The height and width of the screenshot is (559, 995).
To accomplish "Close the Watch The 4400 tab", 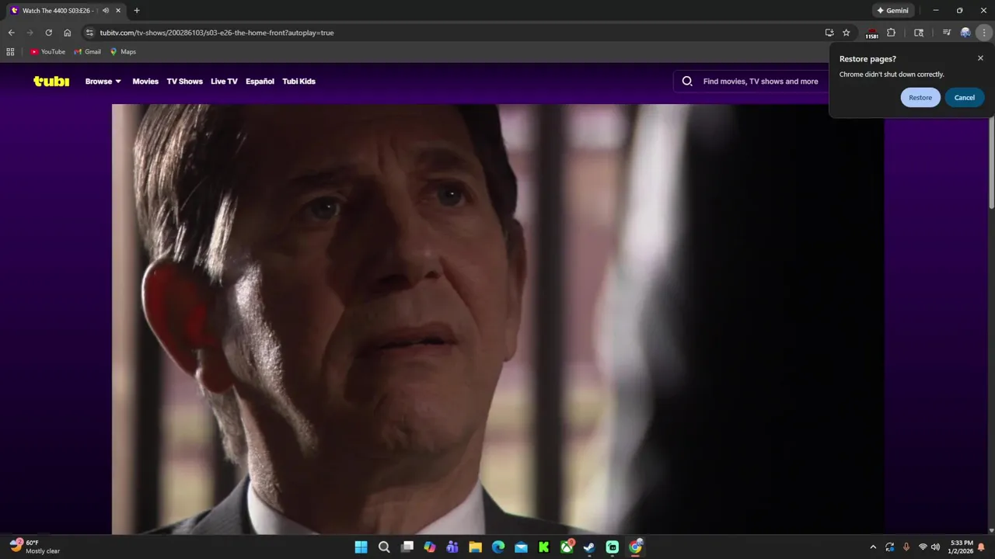I will 118,10.
